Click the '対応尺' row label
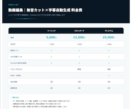This screenshot has width=132, height=109. [x=13, y=44]
